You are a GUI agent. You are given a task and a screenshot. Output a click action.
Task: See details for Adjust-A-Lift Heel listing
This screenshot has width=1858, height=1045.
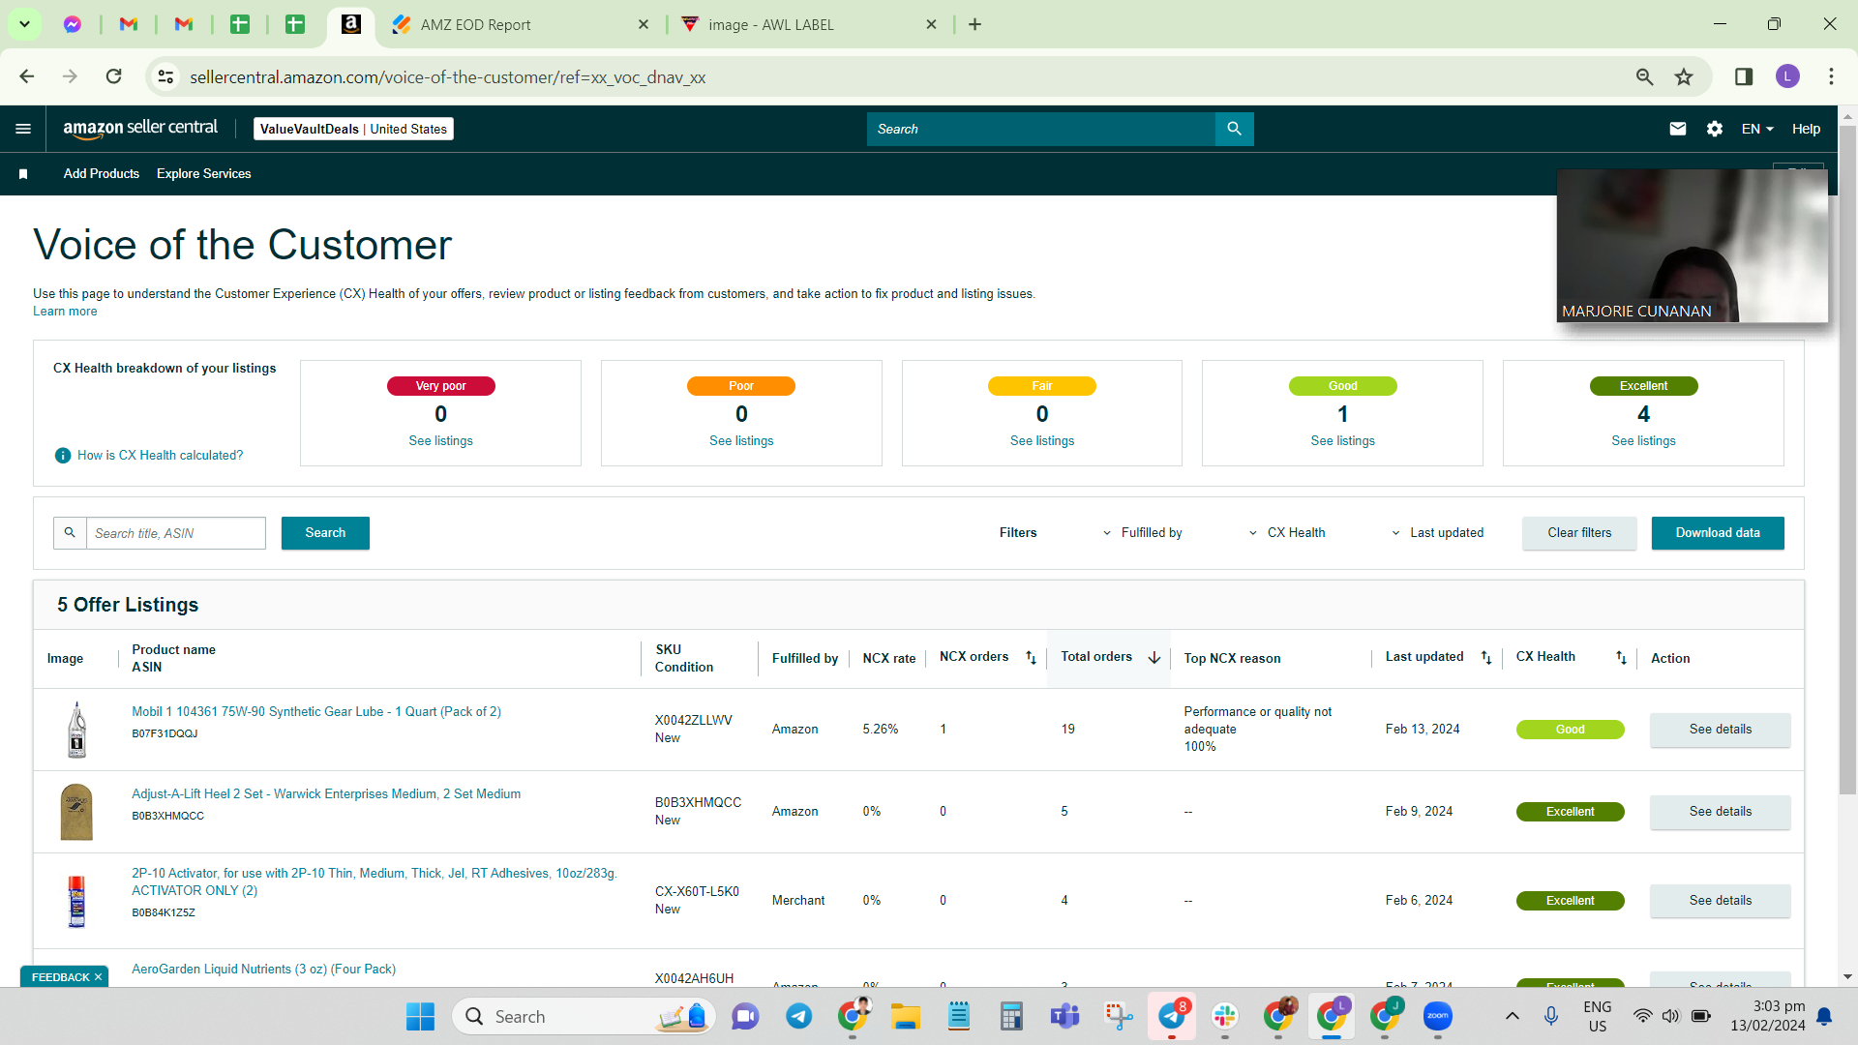1721,812
